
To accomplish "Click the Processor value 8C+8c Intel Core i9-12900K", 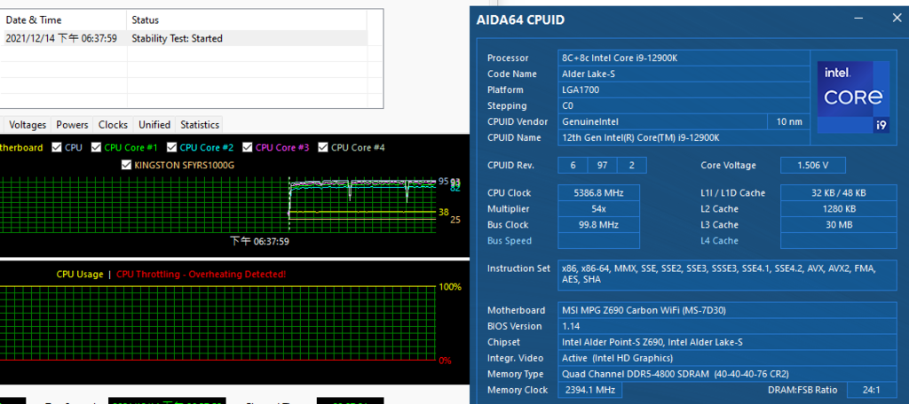I will click(x=684, y=58).
